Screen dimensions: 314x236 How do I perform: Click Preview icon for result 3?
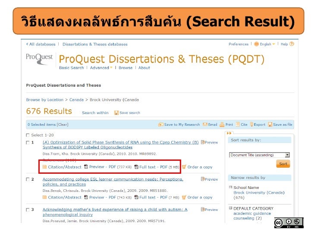coord(203,210)
